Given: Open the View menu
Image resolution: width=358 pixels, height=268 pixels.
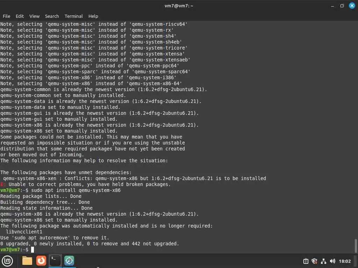Looking at the screenshot, I should tap(35, 16).
